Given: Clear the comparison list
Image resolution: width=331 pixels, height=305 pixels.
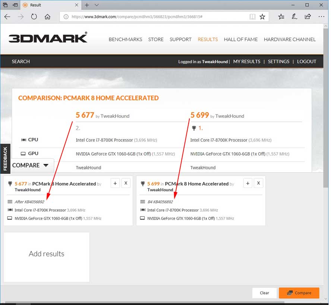Looking at the screenshot, I should [264, 293].
